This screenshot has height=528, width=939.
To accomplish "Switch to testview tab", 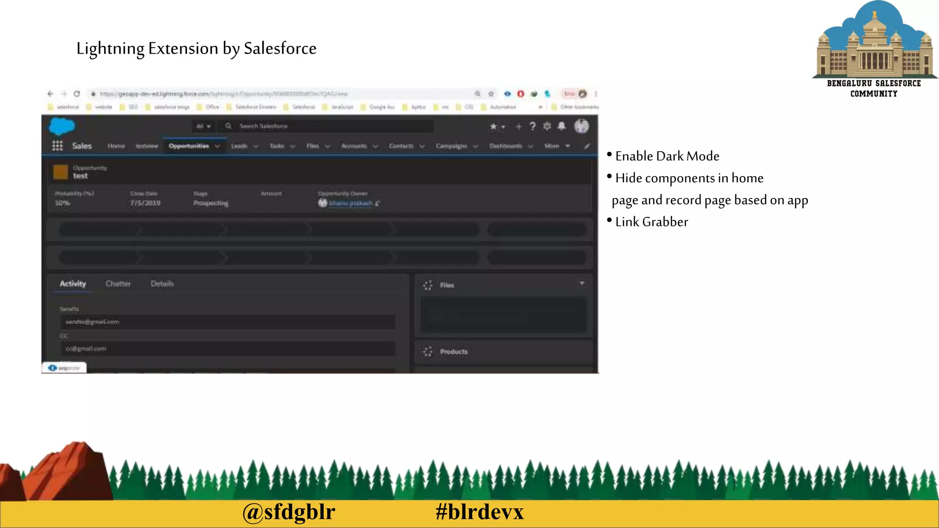I will [x=147, y=146].
